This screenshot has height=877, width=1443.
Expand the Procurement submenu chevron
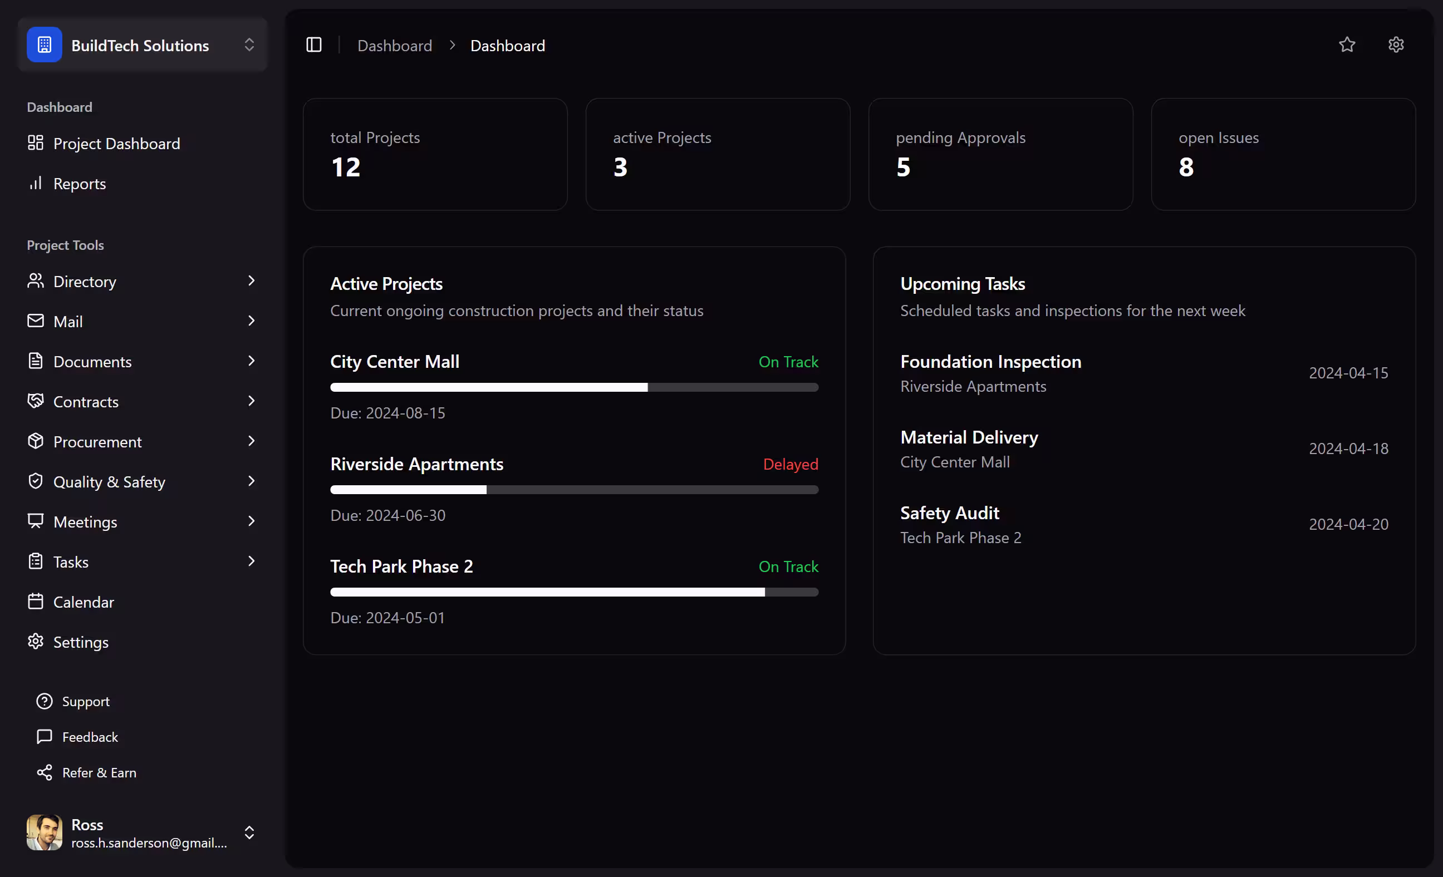point(251,441)
